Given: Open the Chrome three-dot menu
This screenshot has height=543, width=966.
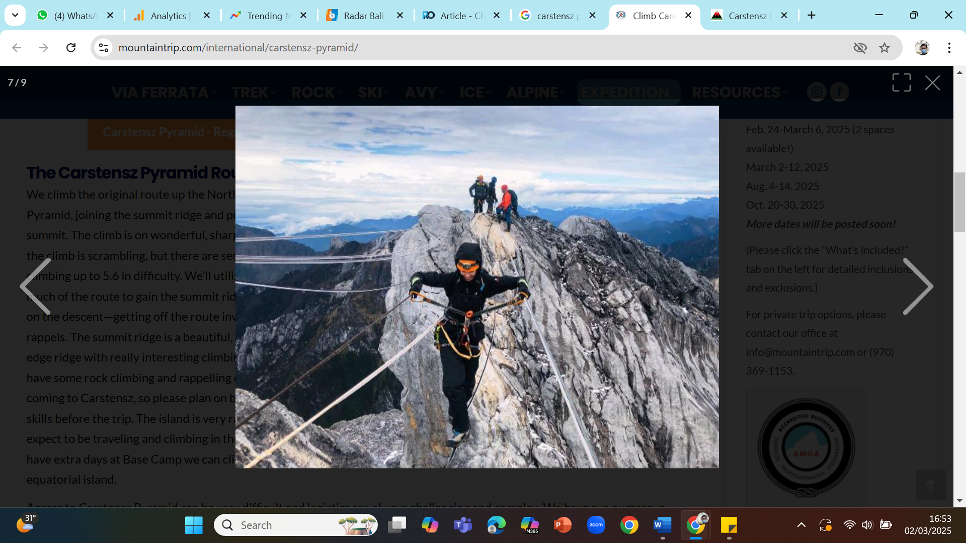Looking at the screenshot, I should point(949,48).
